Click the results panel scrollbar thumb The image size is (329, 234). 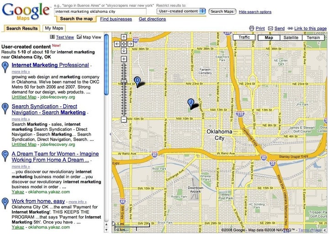pos(106,65)
